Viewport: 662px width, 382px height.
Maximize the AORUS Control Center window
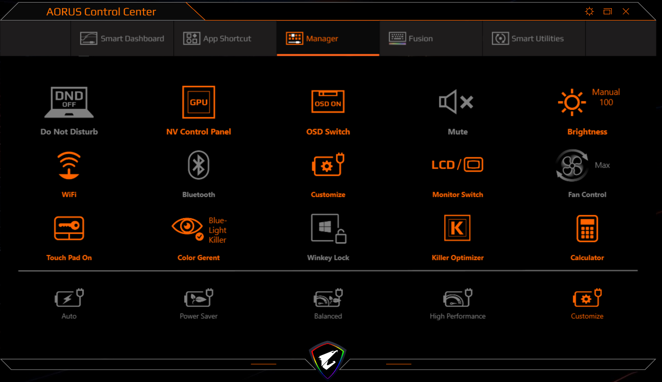click(x=608, y=11)
